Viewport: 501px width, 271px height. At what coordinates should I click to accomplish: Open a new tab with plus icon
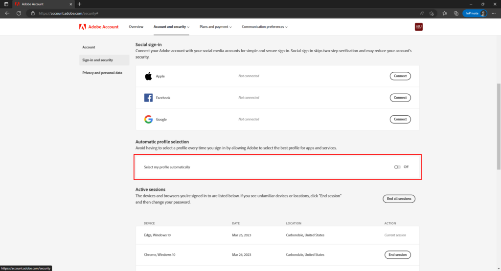(80, 4)
